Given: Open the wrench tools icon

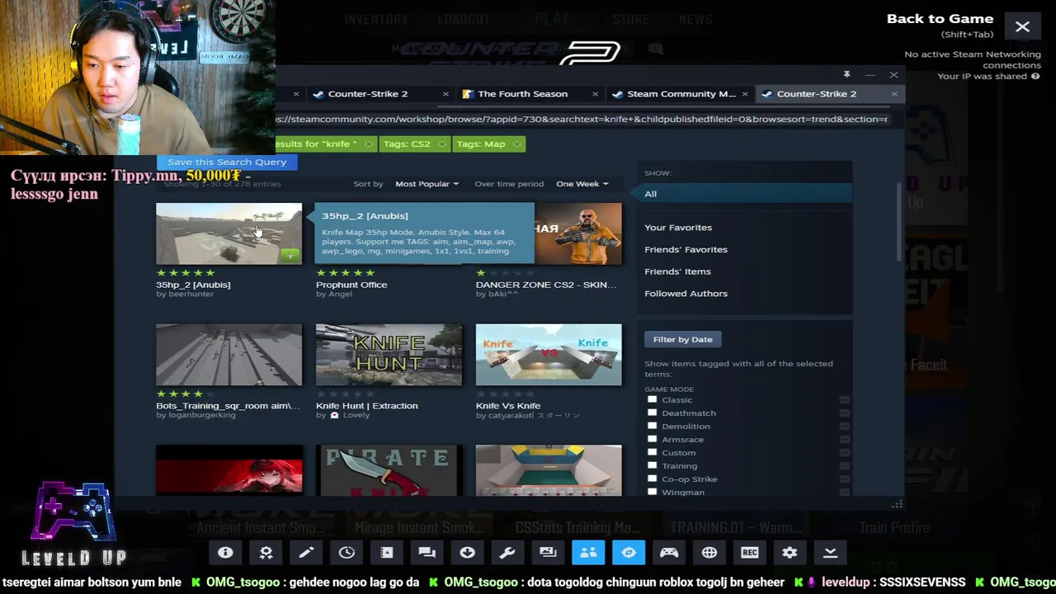Looking at the screenshot, I should [507, 553].
